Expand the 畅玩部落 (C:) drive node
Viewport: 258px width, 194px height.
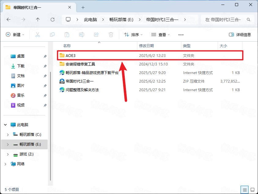click(x=8, y=135)
